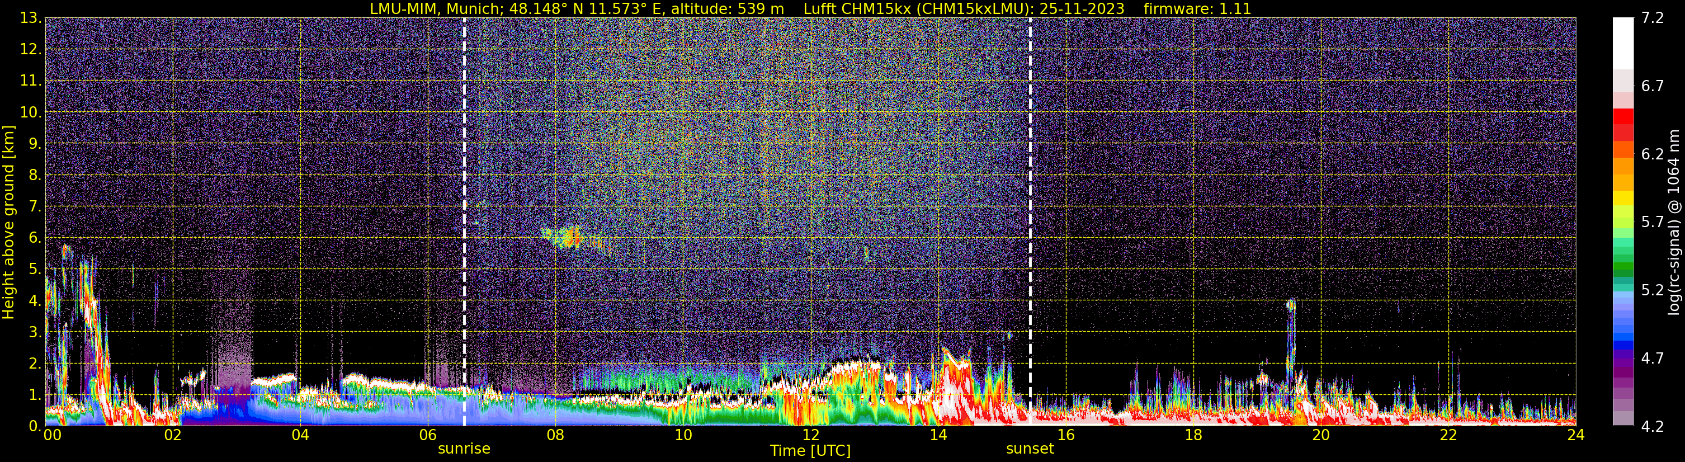Click the 'Time [UTC]' axis label
Screen dimensions: 1685x462
(810, 450)
